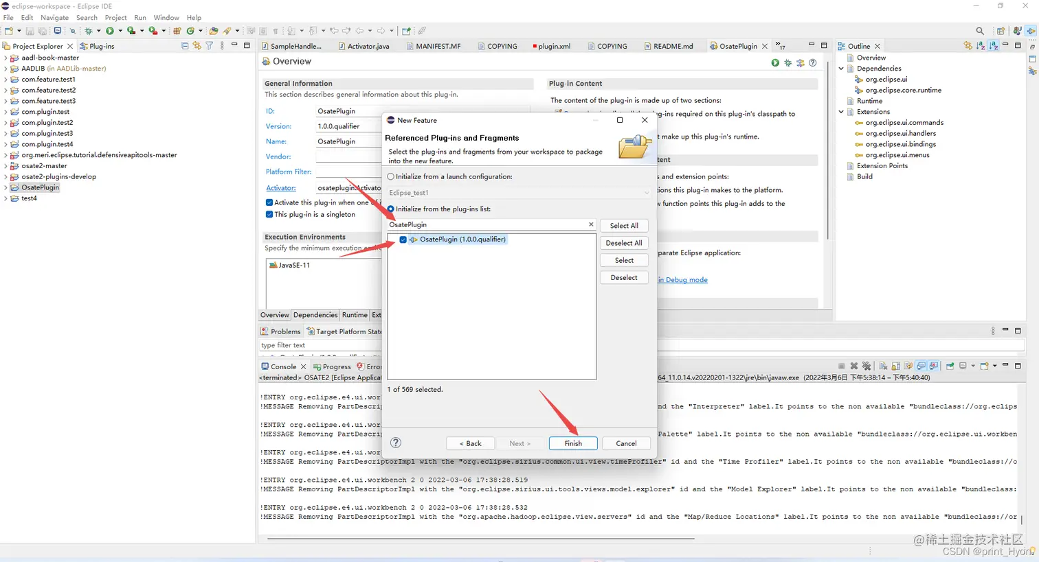1039x562 pixels.
Task: Click the console horizontal scrollbar
Action: tap(481, 539)
